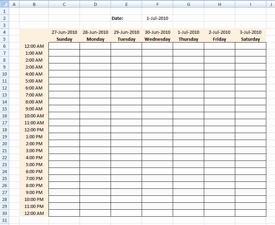Click the Wednesday heading cell
The height and width of the screenshot is (225, 275).
[157, 39]
